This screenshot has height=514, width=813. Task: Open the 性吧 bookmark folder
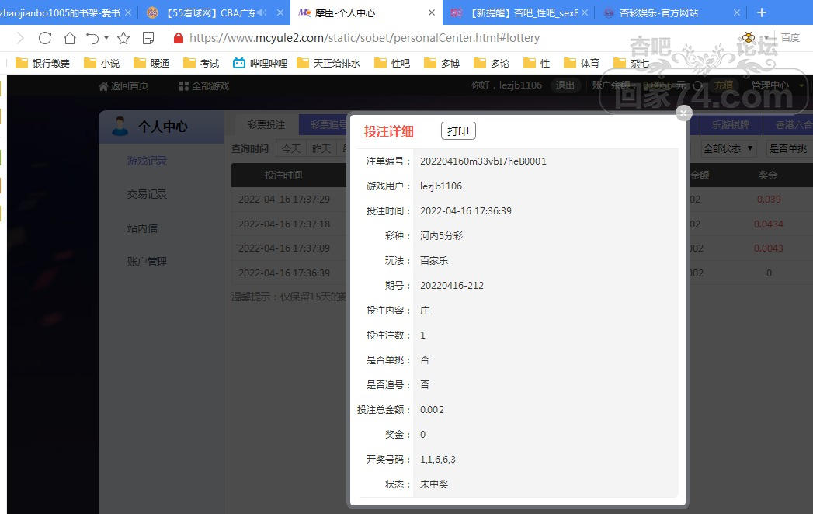pyautogui.click(x=392, y=63)
